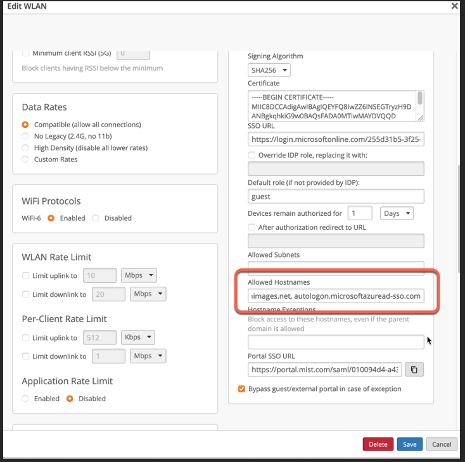
Task: Disable WiFi-6 protocol radio button
Action: click(96, 218)
